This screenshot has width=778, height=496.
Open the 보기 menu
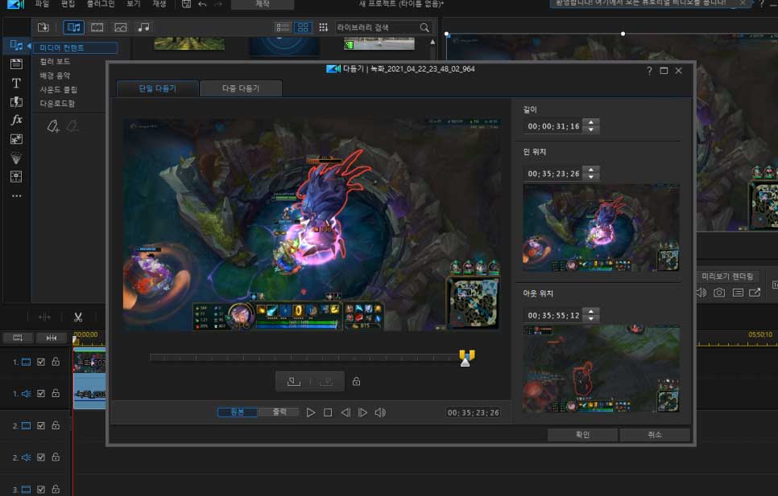[134, 4]
